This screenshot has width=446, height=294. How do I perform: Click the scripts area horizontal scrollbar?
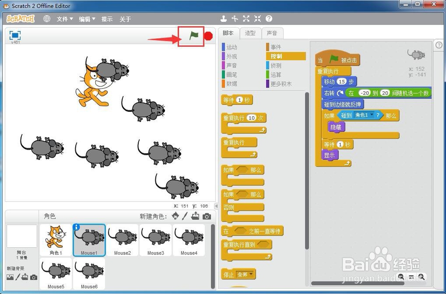(x=358, y=283)
